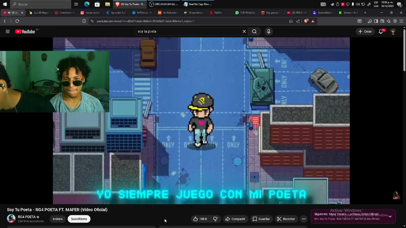406x228 pixels.
Task: Open taskbar volume speaker icon
Action: (358, 4)
